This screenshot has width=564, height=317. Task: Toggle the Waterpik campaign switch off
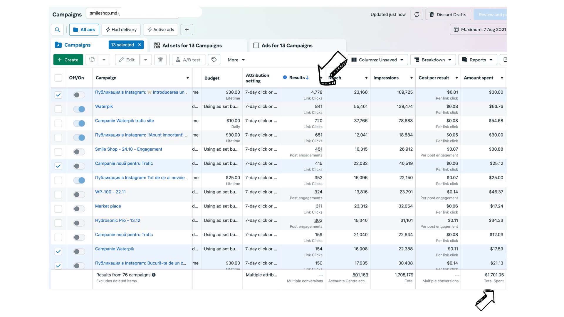tap(79, 109)
